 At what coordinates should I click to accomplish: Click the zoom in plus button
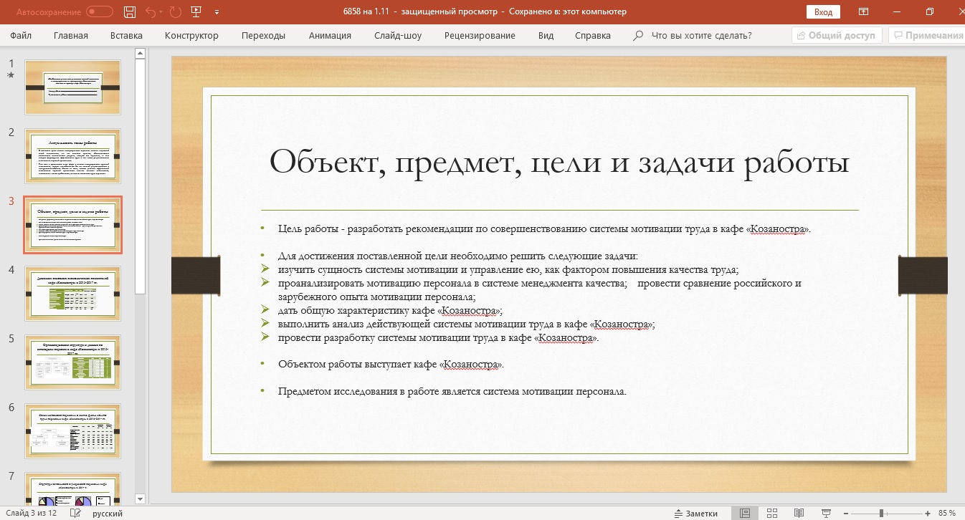pos(928,513)
